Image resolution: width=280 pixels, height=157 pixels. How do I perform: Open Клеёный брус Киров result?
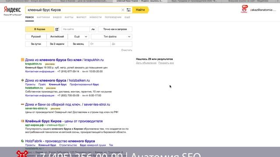[64, 121]
